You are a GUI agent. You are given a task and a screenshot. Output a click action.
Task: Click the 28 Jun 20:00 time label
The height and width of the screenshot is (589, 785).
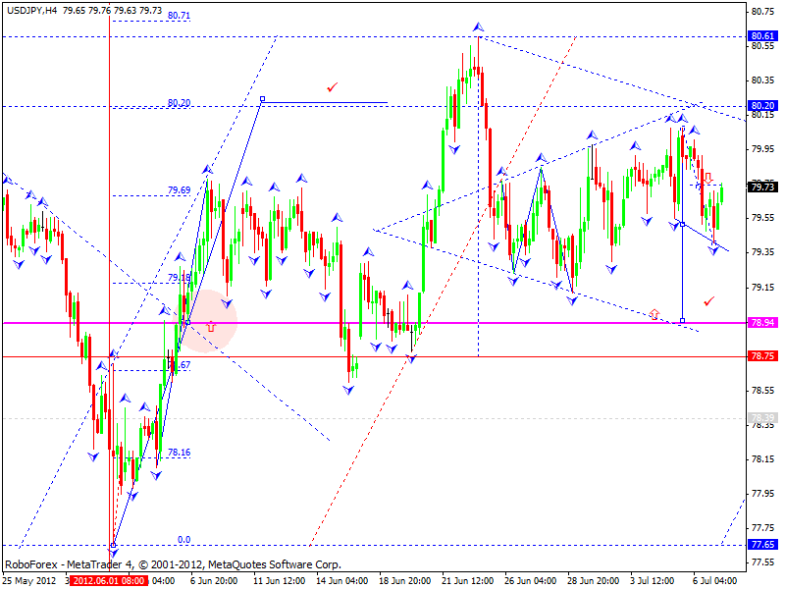coord(593,581)
